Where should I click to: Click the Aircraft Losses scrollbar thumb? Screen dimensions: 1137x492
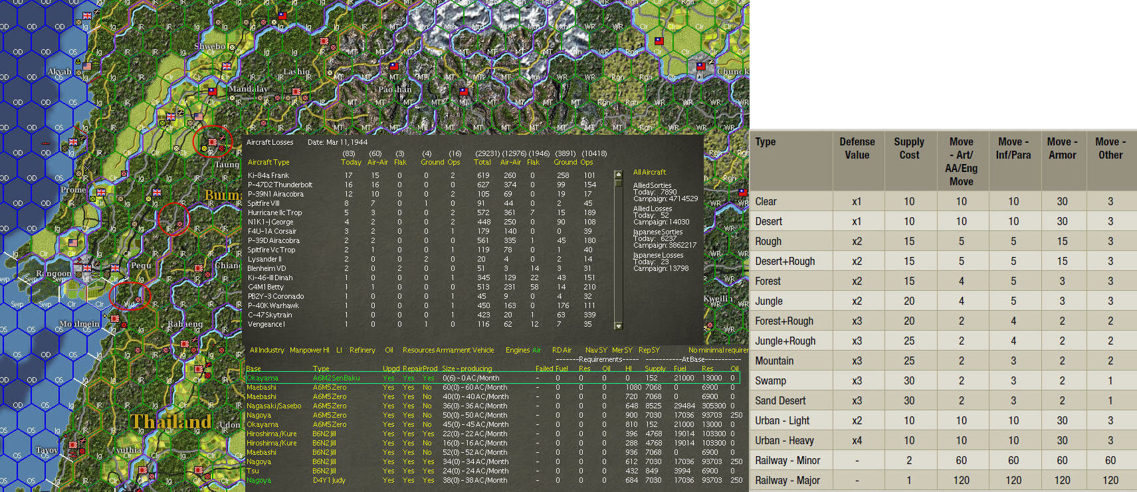[x=619, y=182]
